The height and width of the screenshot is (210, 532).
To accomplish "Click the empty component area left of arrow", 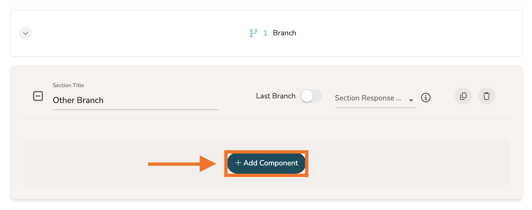I will (x=83, y=163).
